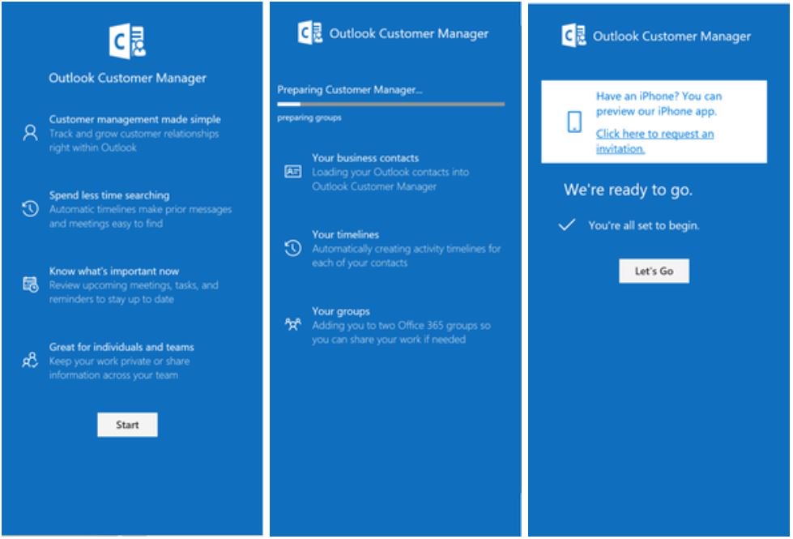Click 'Track and grow customer relationships' description

coord(134,141)
